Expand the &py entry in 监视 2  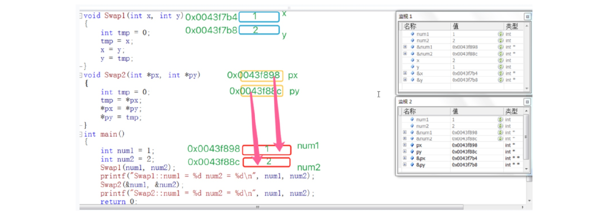(405, 165)
